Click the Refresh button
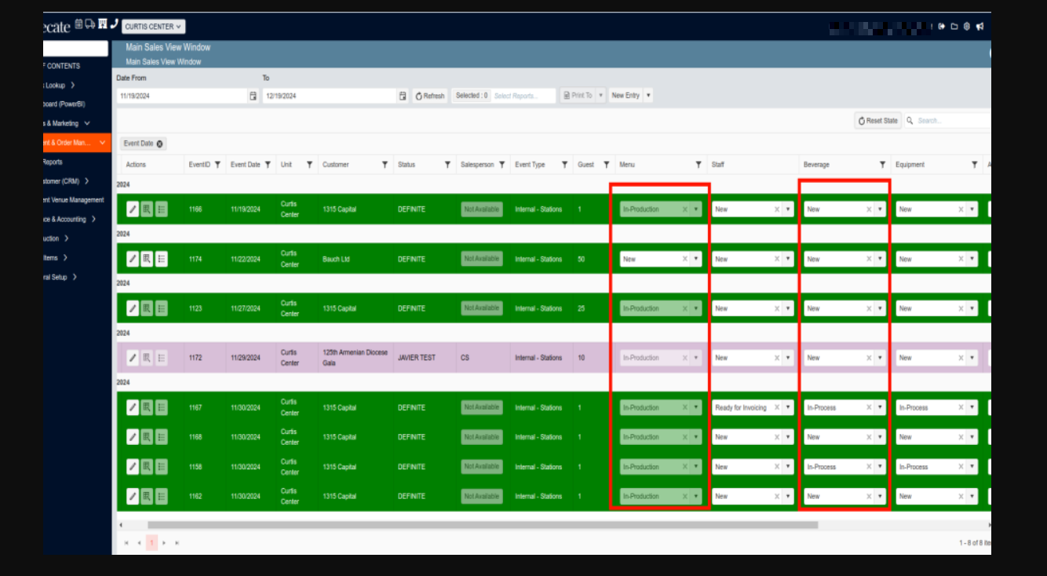1047x576 pixels. 429,96
